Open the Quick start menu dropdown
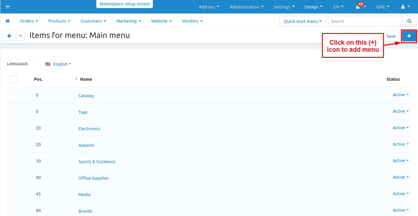418x216 pixels. click(302, 21)
